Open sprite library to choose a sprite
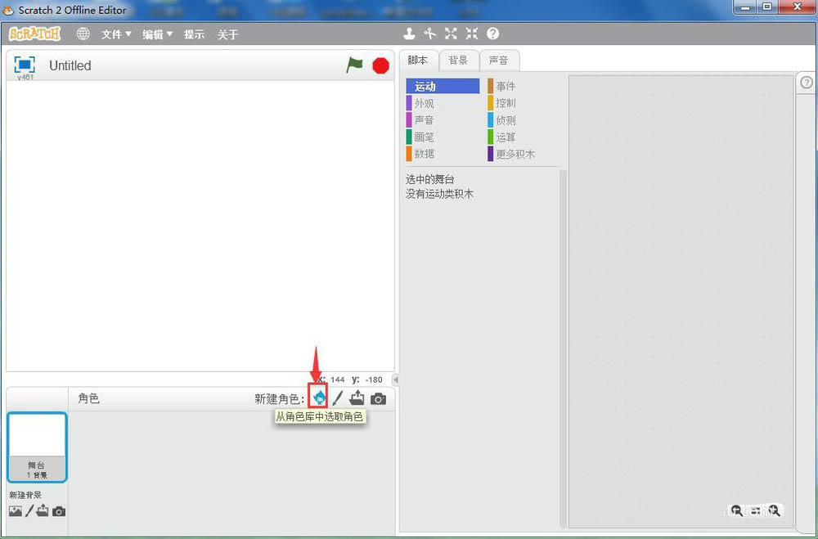The height and width of the screenshot is (539, 818). pyautogui.click(x=318, y=398)
